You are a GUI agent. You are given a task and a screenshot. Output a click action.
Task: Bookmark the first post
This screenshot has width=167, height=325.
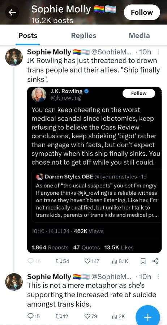click(143, 261)
